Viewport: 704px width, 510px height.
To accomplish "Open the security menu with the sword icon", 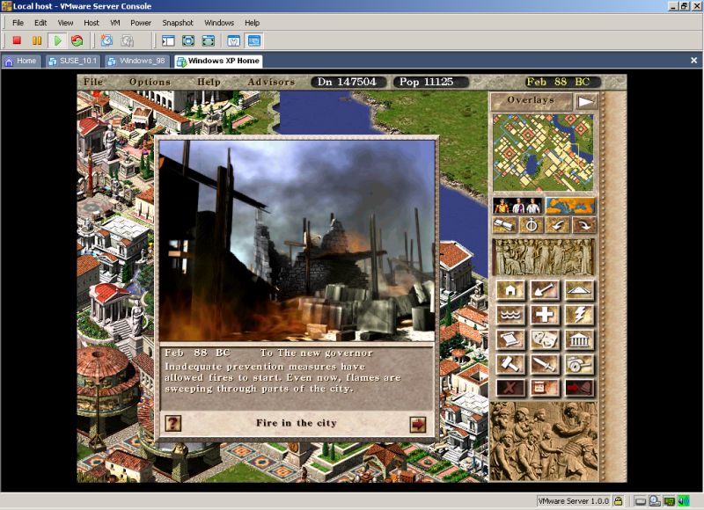I will [x=543, y=365].
